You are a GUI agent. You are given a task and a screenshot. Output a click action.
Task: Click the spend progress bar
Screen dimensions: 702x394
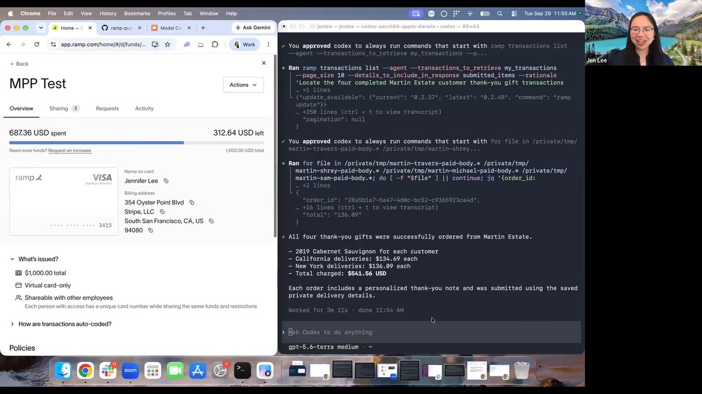pos(136,142)
